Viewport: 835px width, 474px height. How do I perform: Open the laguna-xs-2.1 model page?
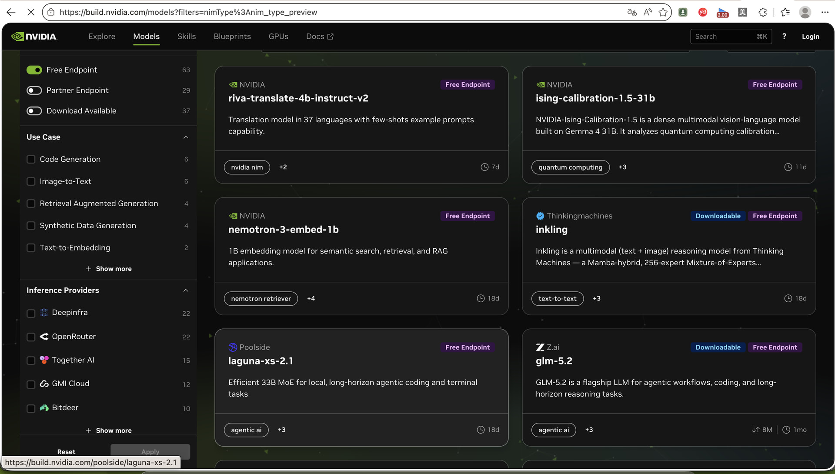tap(261, 361)
